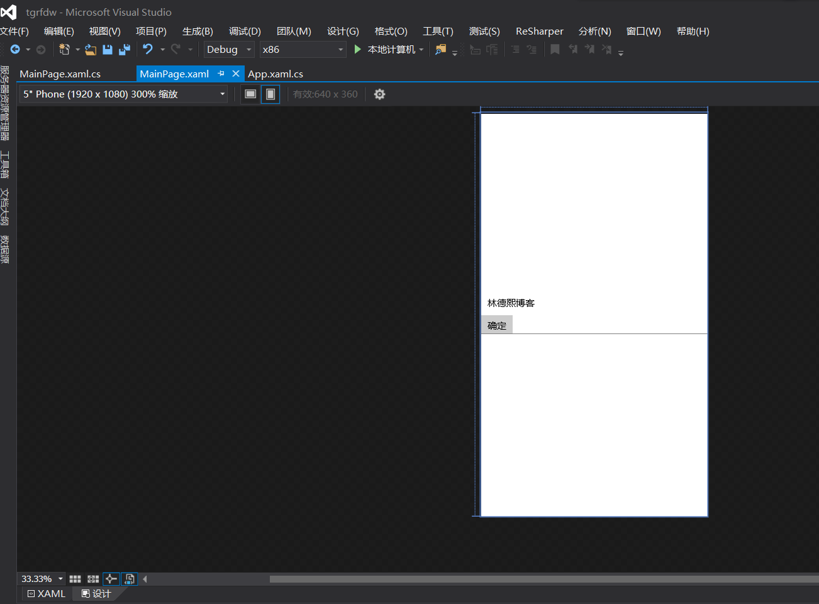Image resolution: width=819 pixels, height=604 pixels.
Task: Pin the MainPage.xaml tab
Action: (221, 74)
